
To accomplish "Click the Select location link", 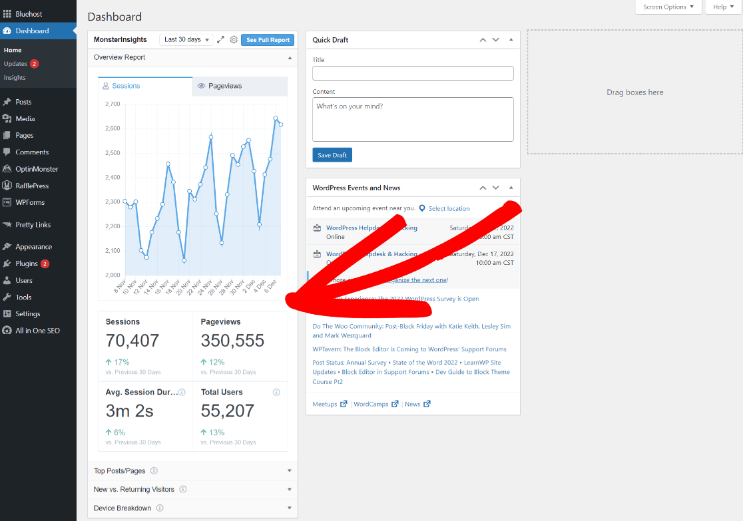I will tap(448, 208).
